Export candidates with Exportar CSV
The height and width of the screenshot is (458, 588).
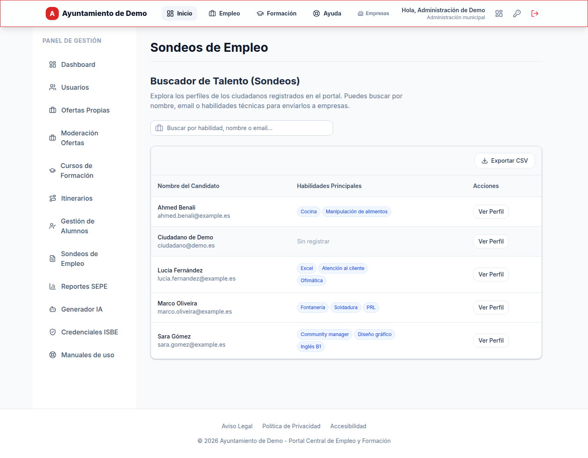(505, 161)
